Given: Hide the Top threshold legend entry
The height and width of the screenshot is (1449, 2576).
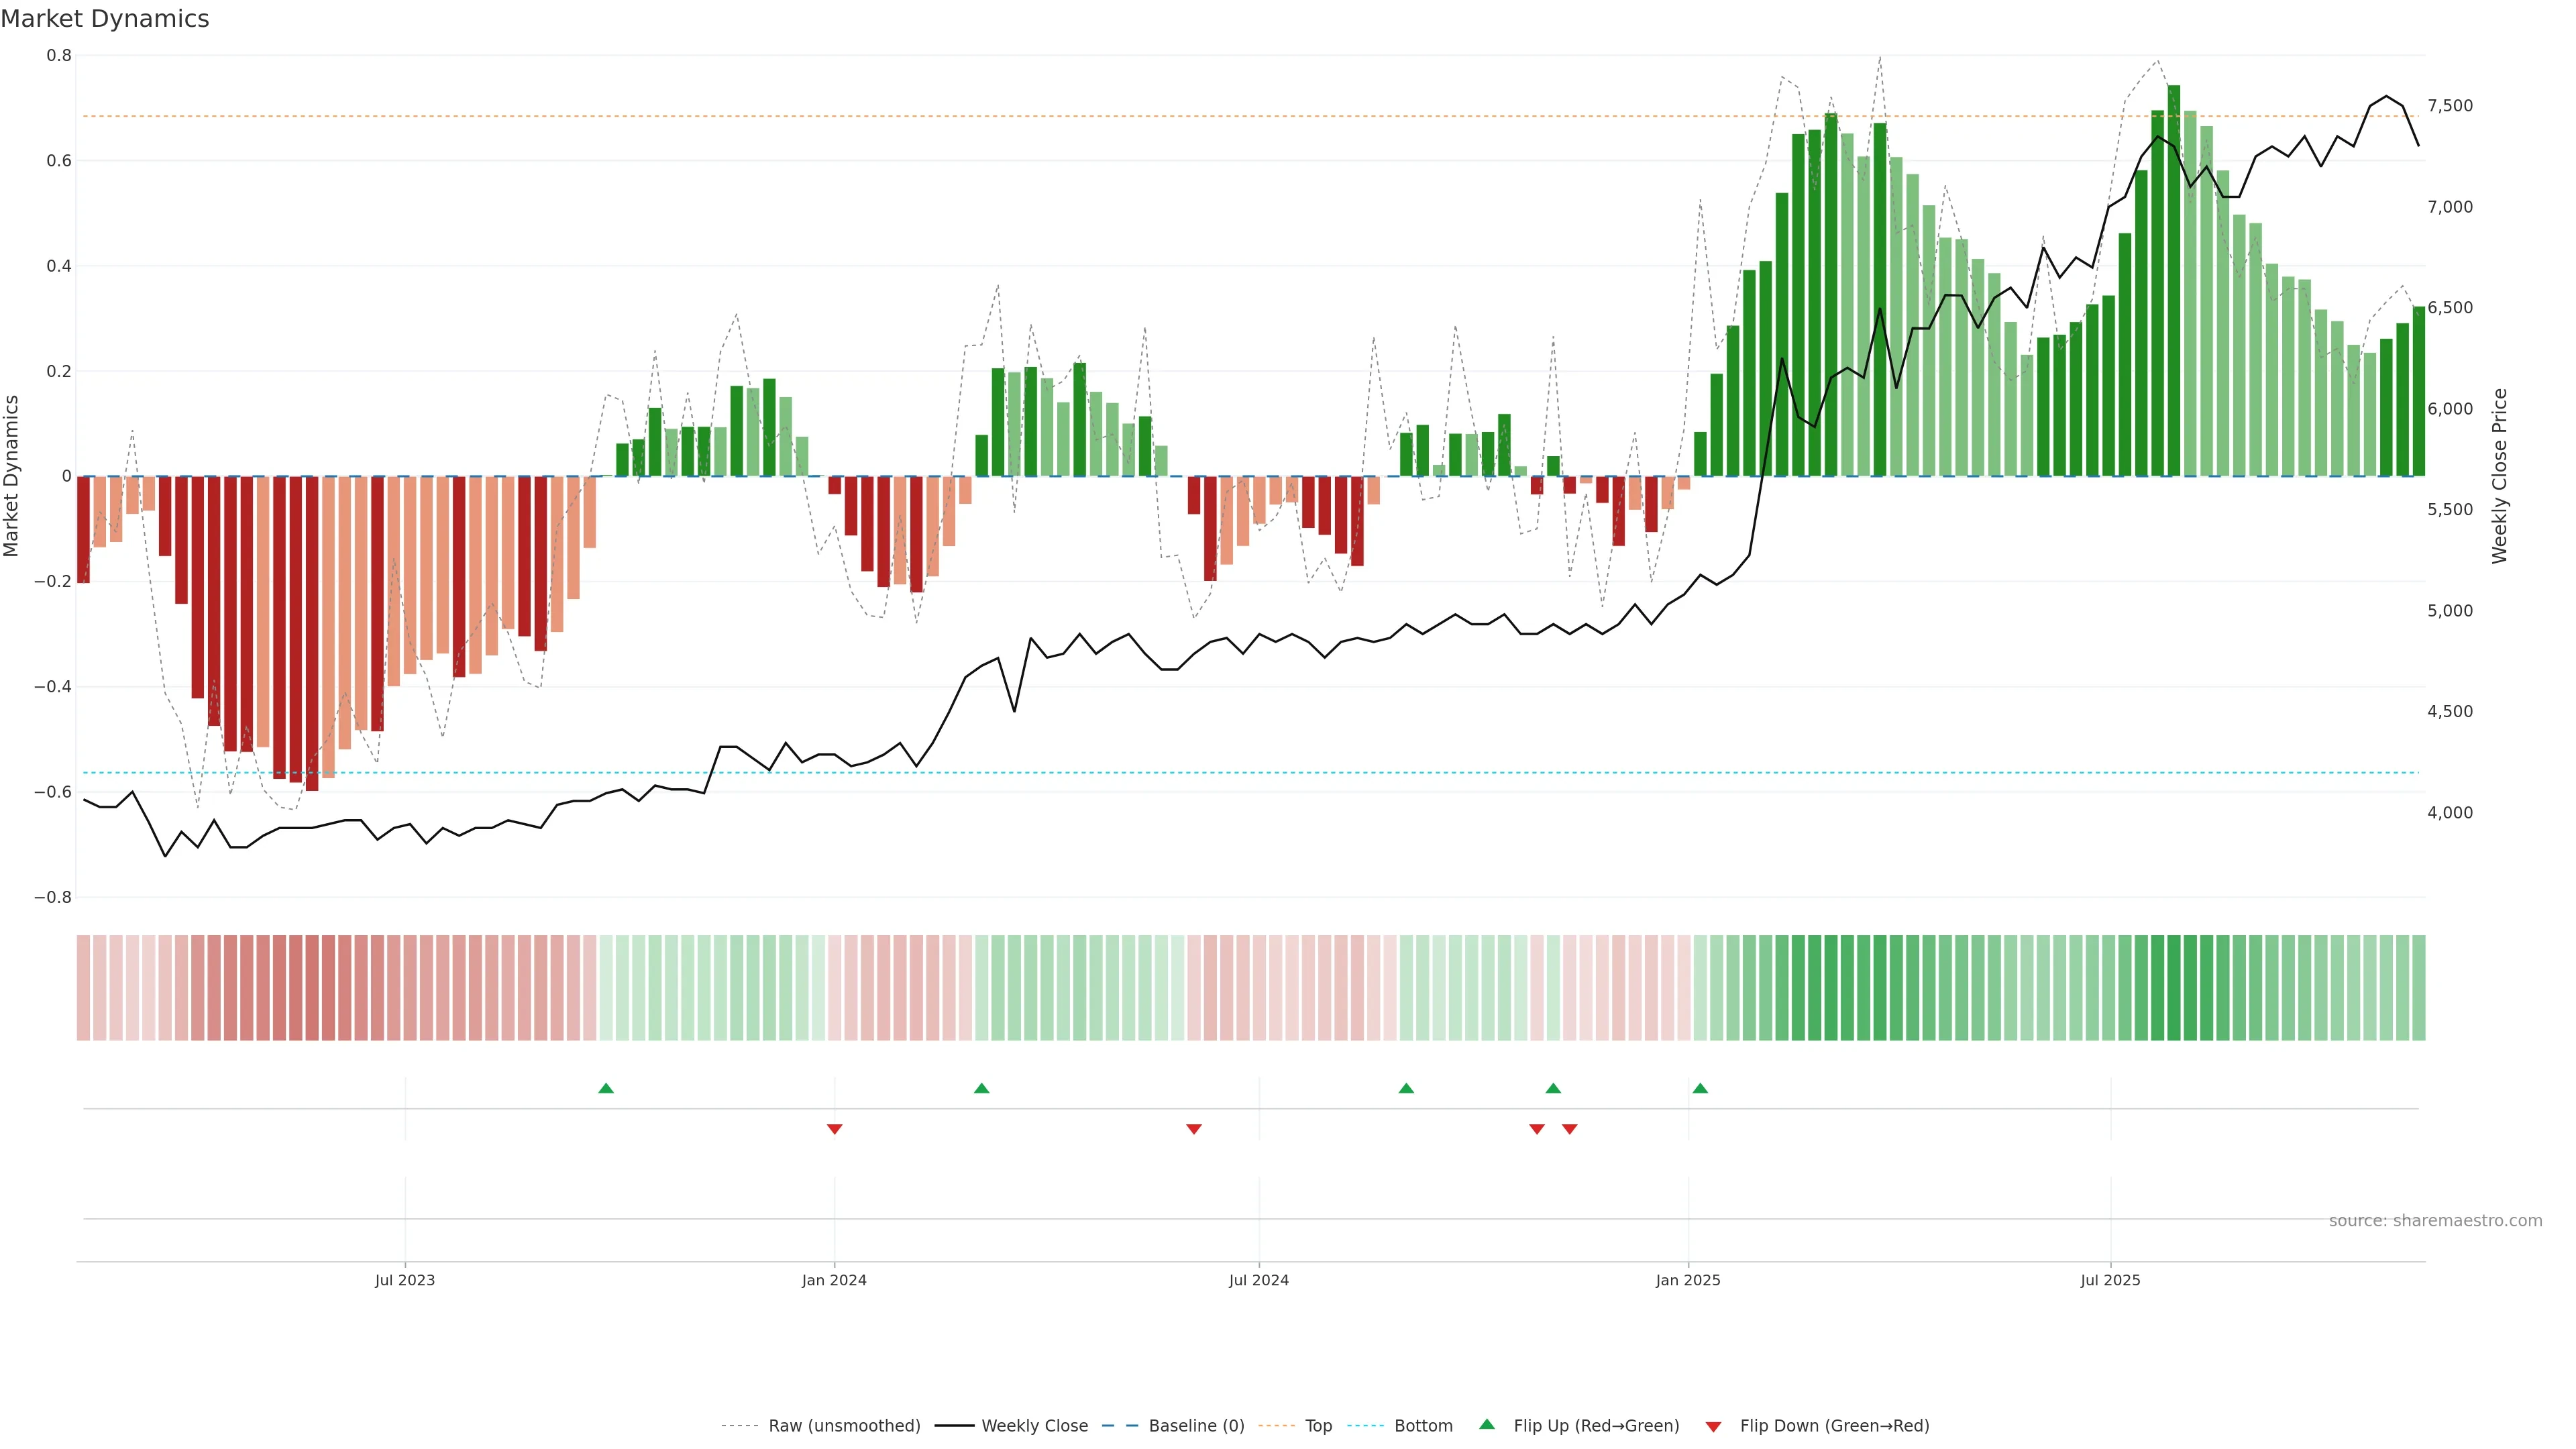Looking at the screenshot, I should click(1318, 1426).
